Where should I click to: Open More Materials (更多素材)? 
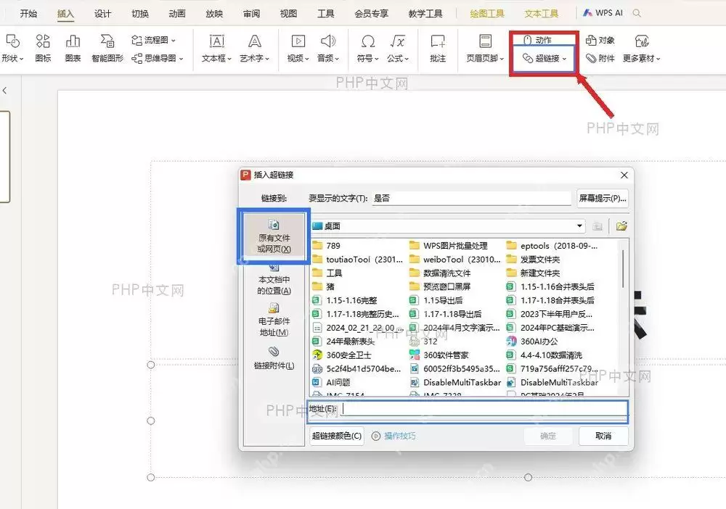click(642, 48)
